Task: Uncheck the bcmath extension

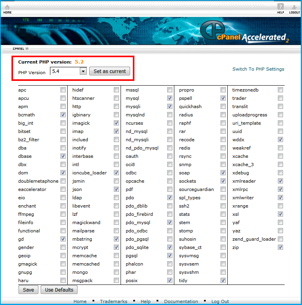Action: pyautogui.click(x=63, y=115)
